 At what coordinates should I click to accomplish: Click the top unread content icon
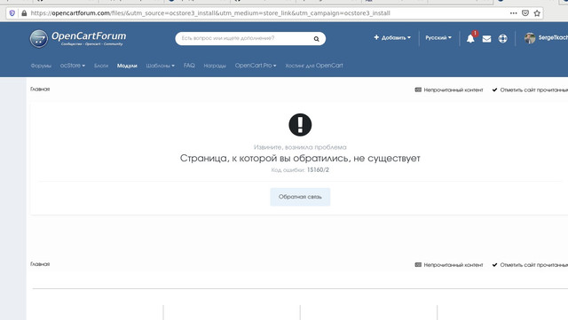click(x=418, y=90)
